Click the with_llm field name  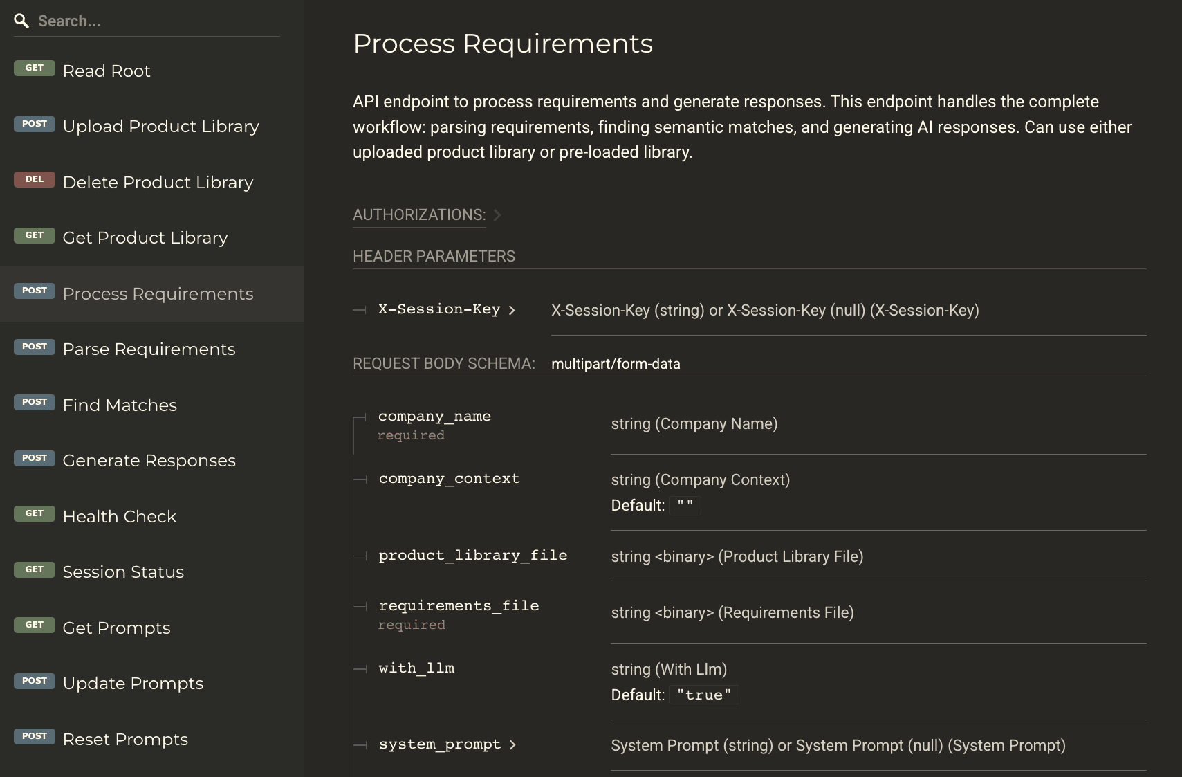tap(416, 668)
